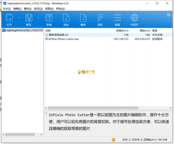Click the Extract (解压) toolbar icon
Screen dimensions: 174x144
[29, 18]
